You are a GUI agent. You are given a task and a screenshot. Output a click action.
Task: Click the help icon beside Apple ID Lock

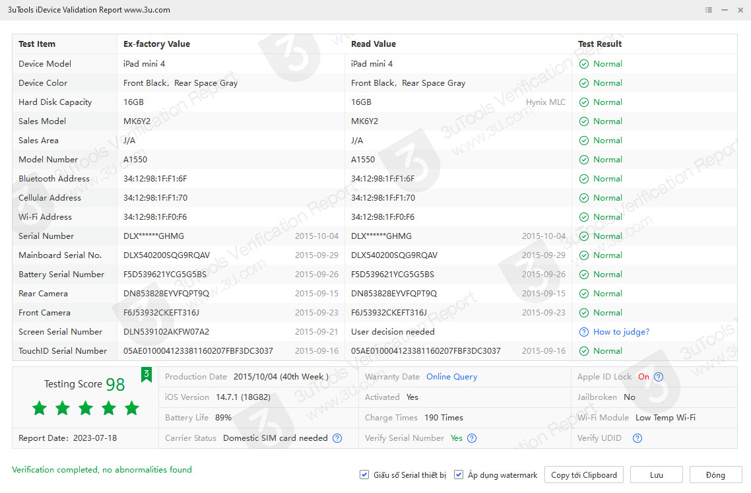[x=658, y=377]
